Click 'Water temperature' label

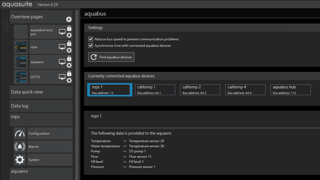pyautogui.click(x=105, y=146)
